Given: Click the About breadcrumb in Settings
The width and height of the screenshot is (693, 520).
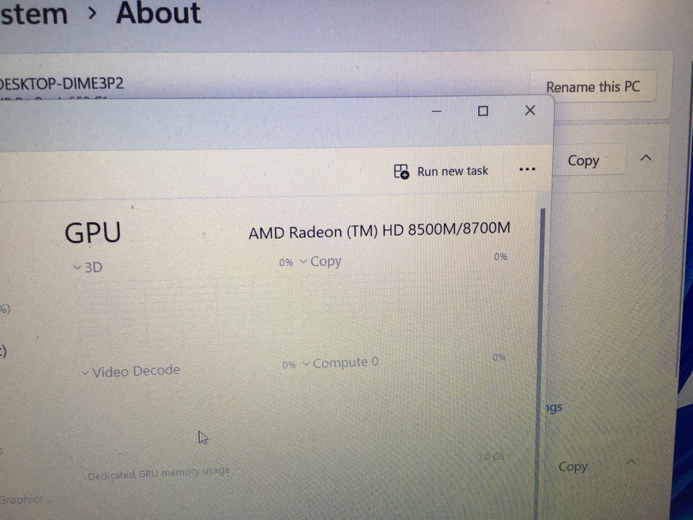Looking at the screenshot, I should 158,13.
